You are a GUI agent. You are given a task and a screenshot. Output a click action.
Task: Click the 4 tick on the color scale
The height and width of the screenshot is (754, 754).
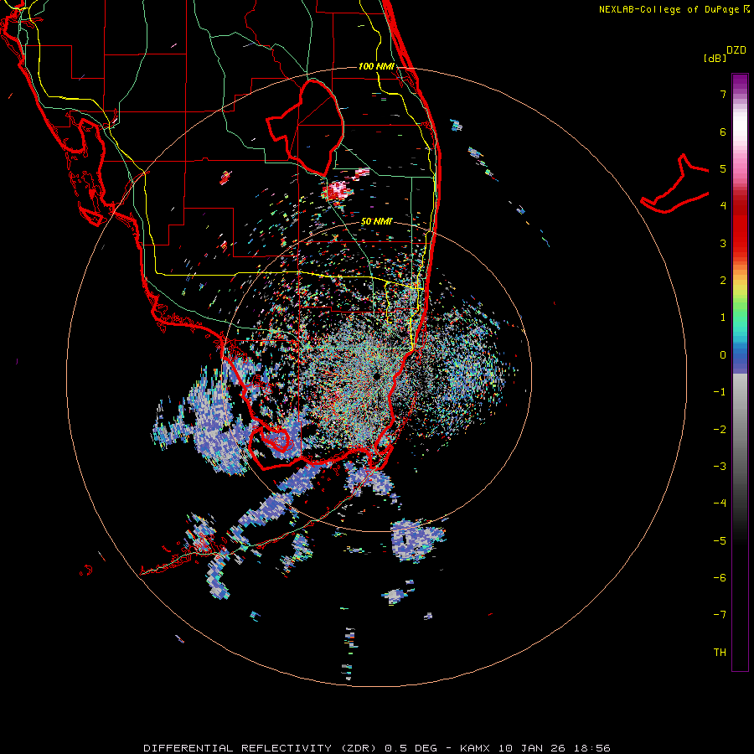pyautogui.click(x=723, y=206)
